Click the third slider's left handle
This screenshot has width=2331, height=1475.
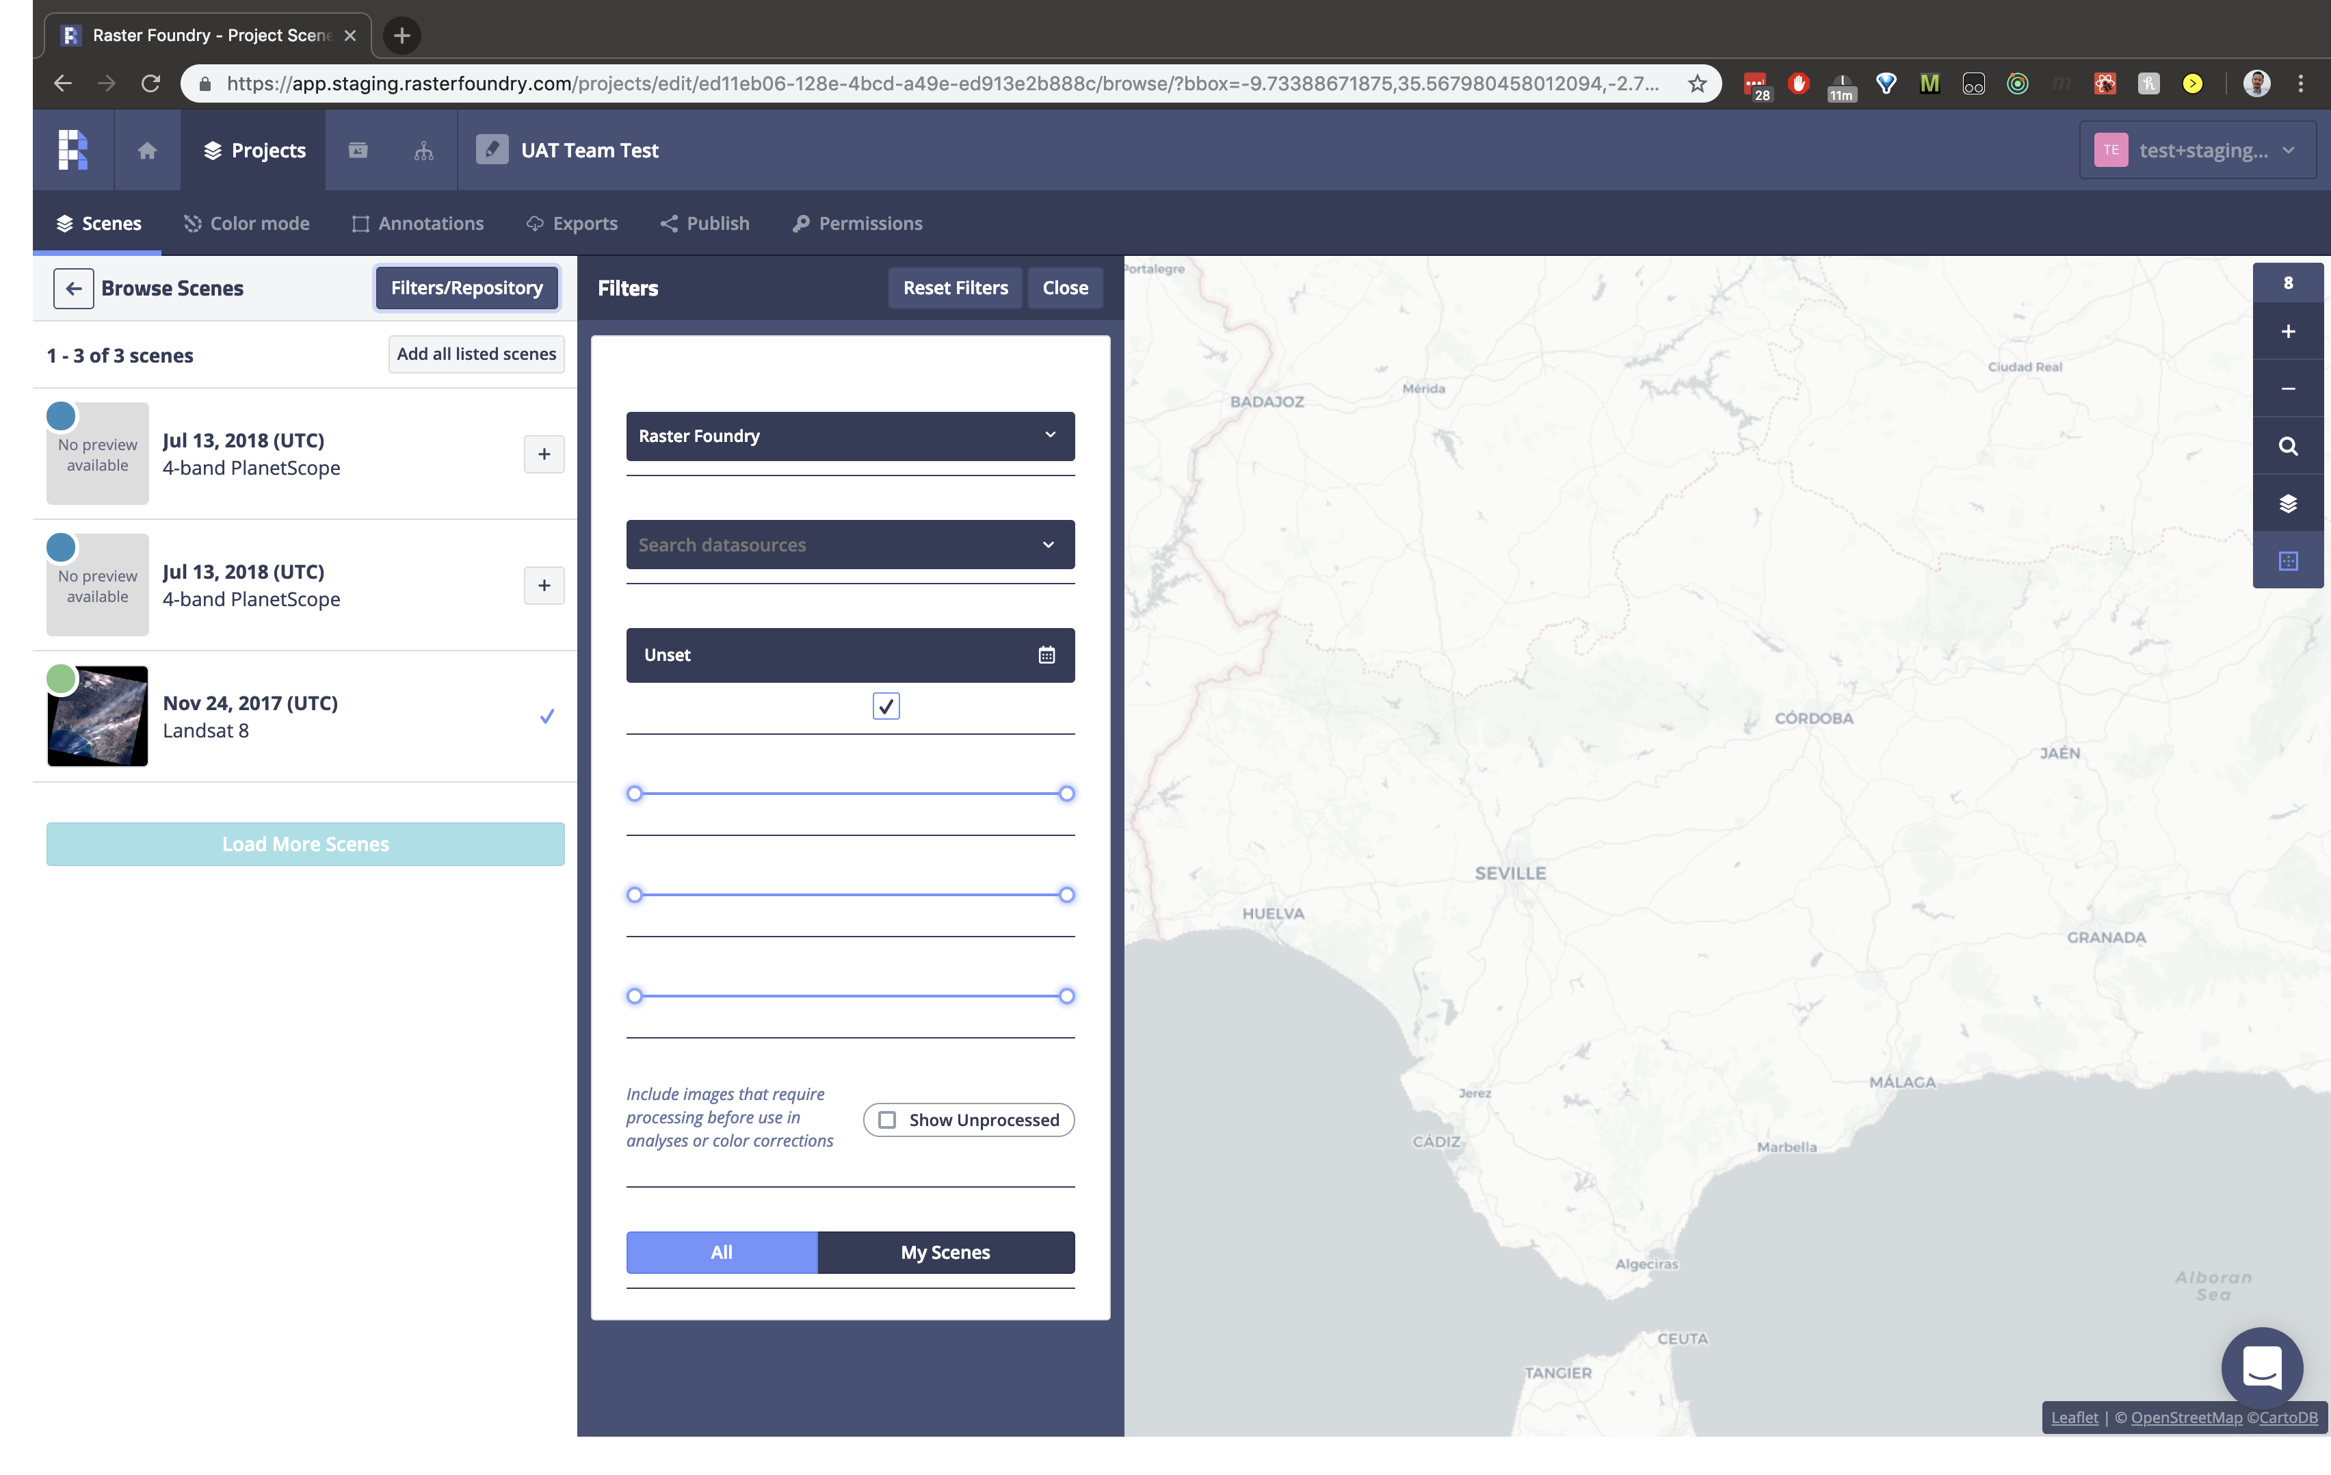tap(634, 995)
